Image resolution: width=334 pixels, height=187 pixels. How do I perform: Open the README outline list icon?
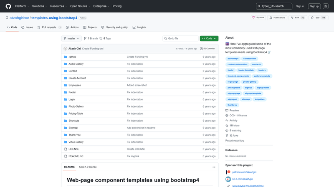(214, 167)
